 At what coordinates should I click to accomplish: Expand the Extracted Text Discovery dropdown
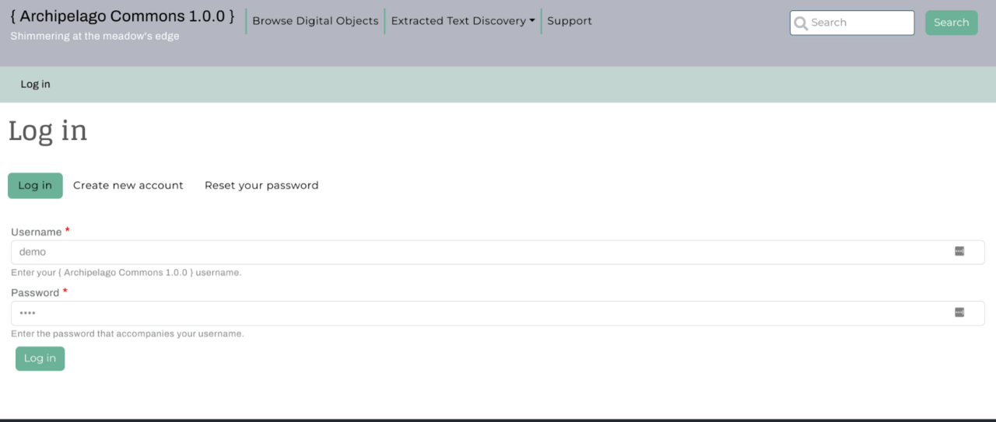tap(463, 21)
